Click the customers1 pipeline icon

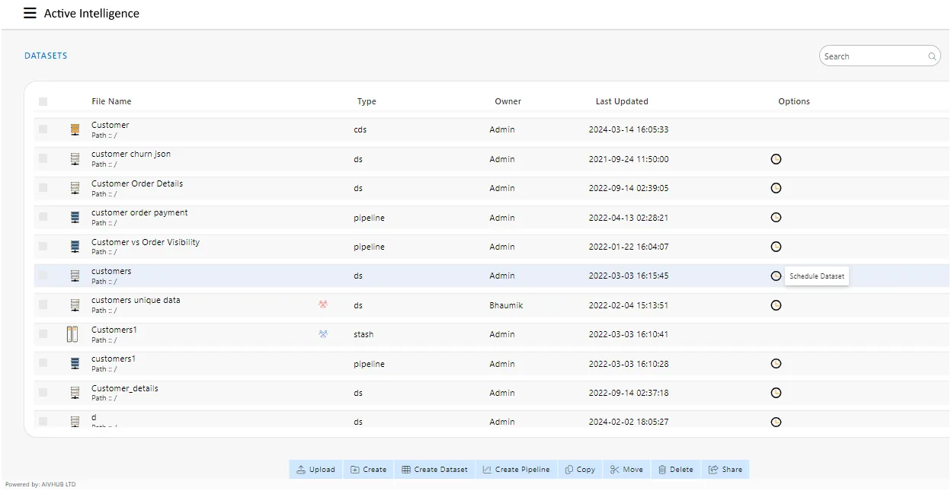[x=75, y=364]
